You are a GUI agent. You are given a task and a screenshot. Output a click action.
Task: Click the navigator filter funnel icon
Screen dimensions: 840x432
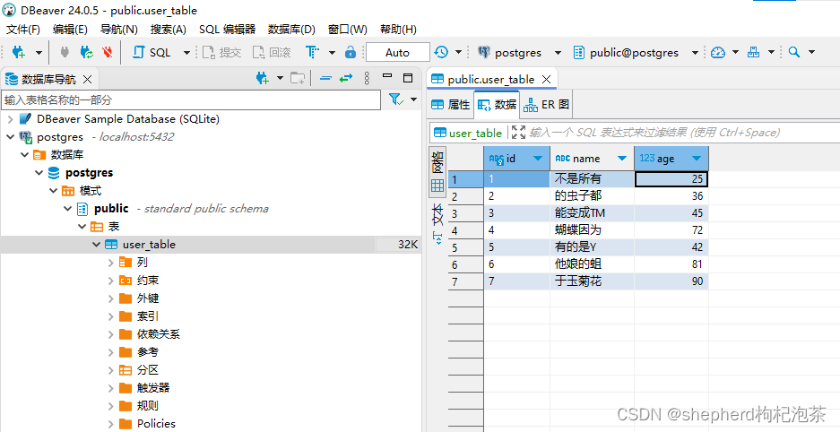[396, 99]
